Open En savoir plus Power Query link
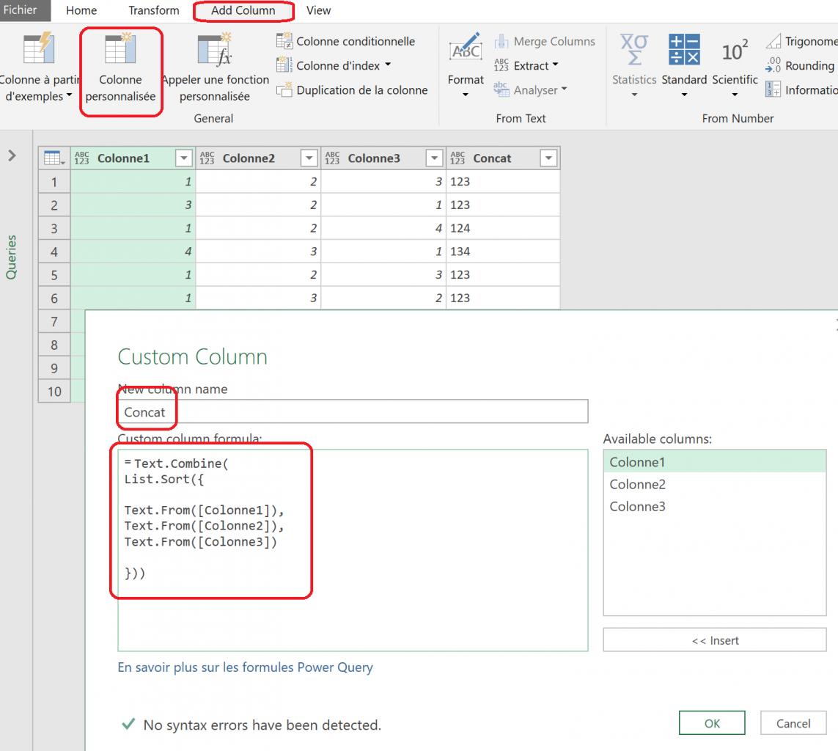Screen dimensions: 838x751 [x=246, y=667]
